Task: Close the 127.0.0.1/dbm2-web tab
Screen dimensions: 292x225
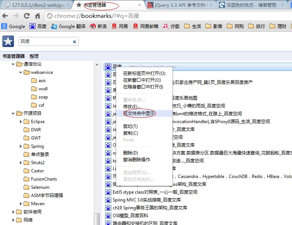Action: point(68,5)
